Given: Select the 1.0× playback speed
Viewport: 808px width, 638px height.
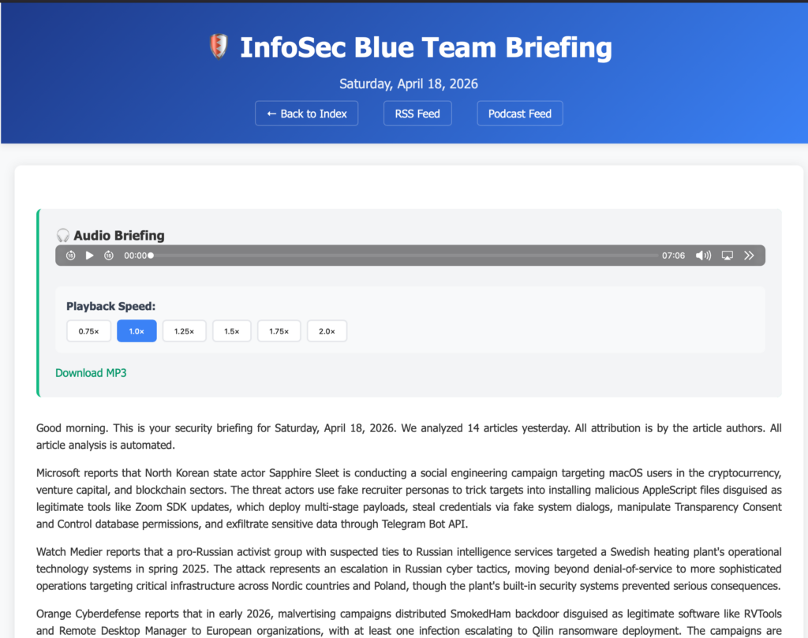Looking at the screenshot, I should click(x=137, y=331).
